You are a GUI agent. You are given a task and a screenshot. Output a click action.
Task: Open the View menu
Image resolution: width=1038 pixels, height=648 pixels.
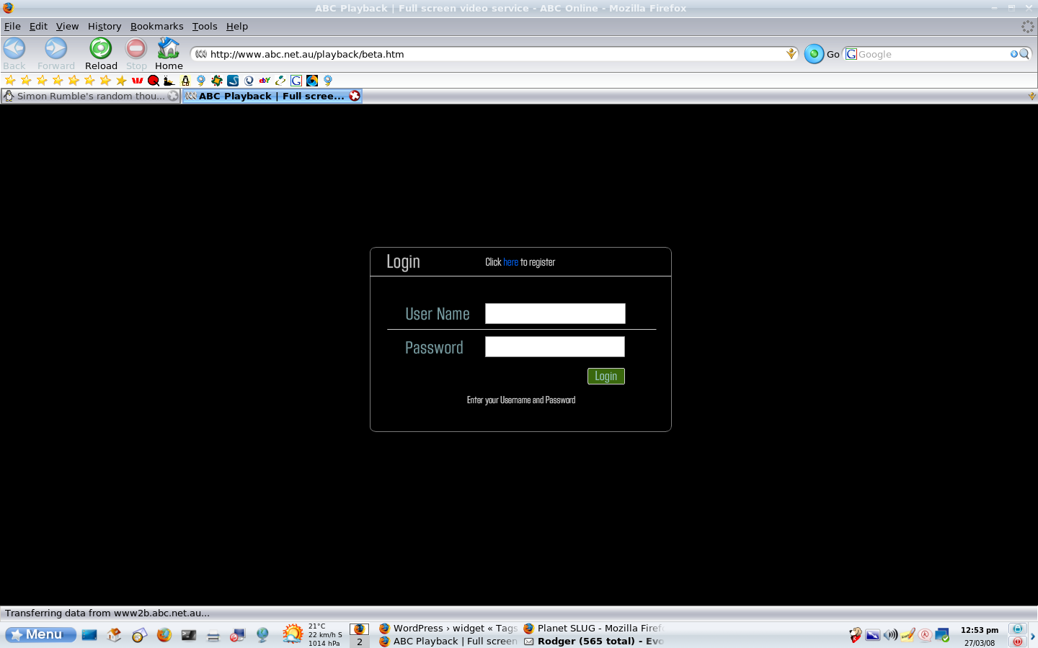pyautogui.click(x=67, y=26)
